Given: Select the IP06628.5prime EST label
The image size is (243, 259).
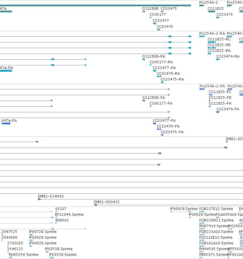Looking at the screenshot, I should point(202,215).
